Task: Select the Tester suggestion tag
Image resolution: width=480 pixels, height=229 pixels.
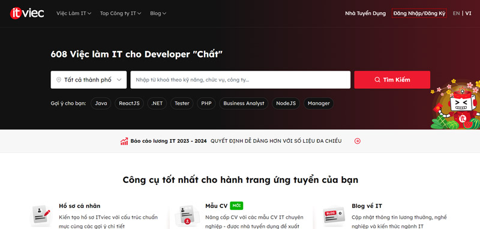Action: (182, 103)
